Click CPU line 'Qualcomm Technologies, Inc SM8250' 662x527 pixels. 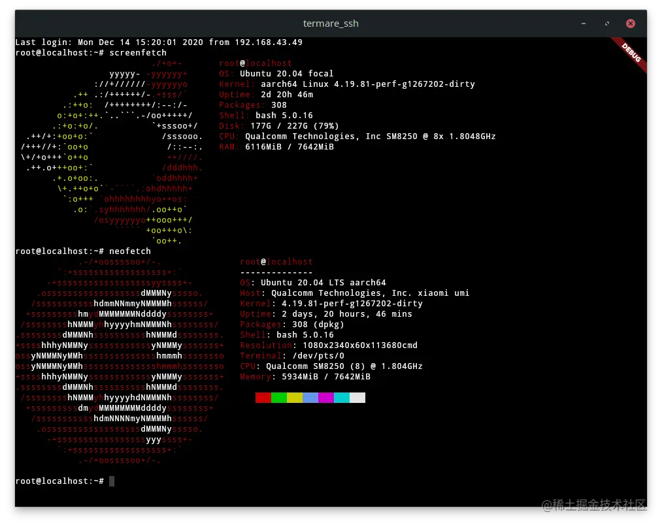[x=357, y=136]
